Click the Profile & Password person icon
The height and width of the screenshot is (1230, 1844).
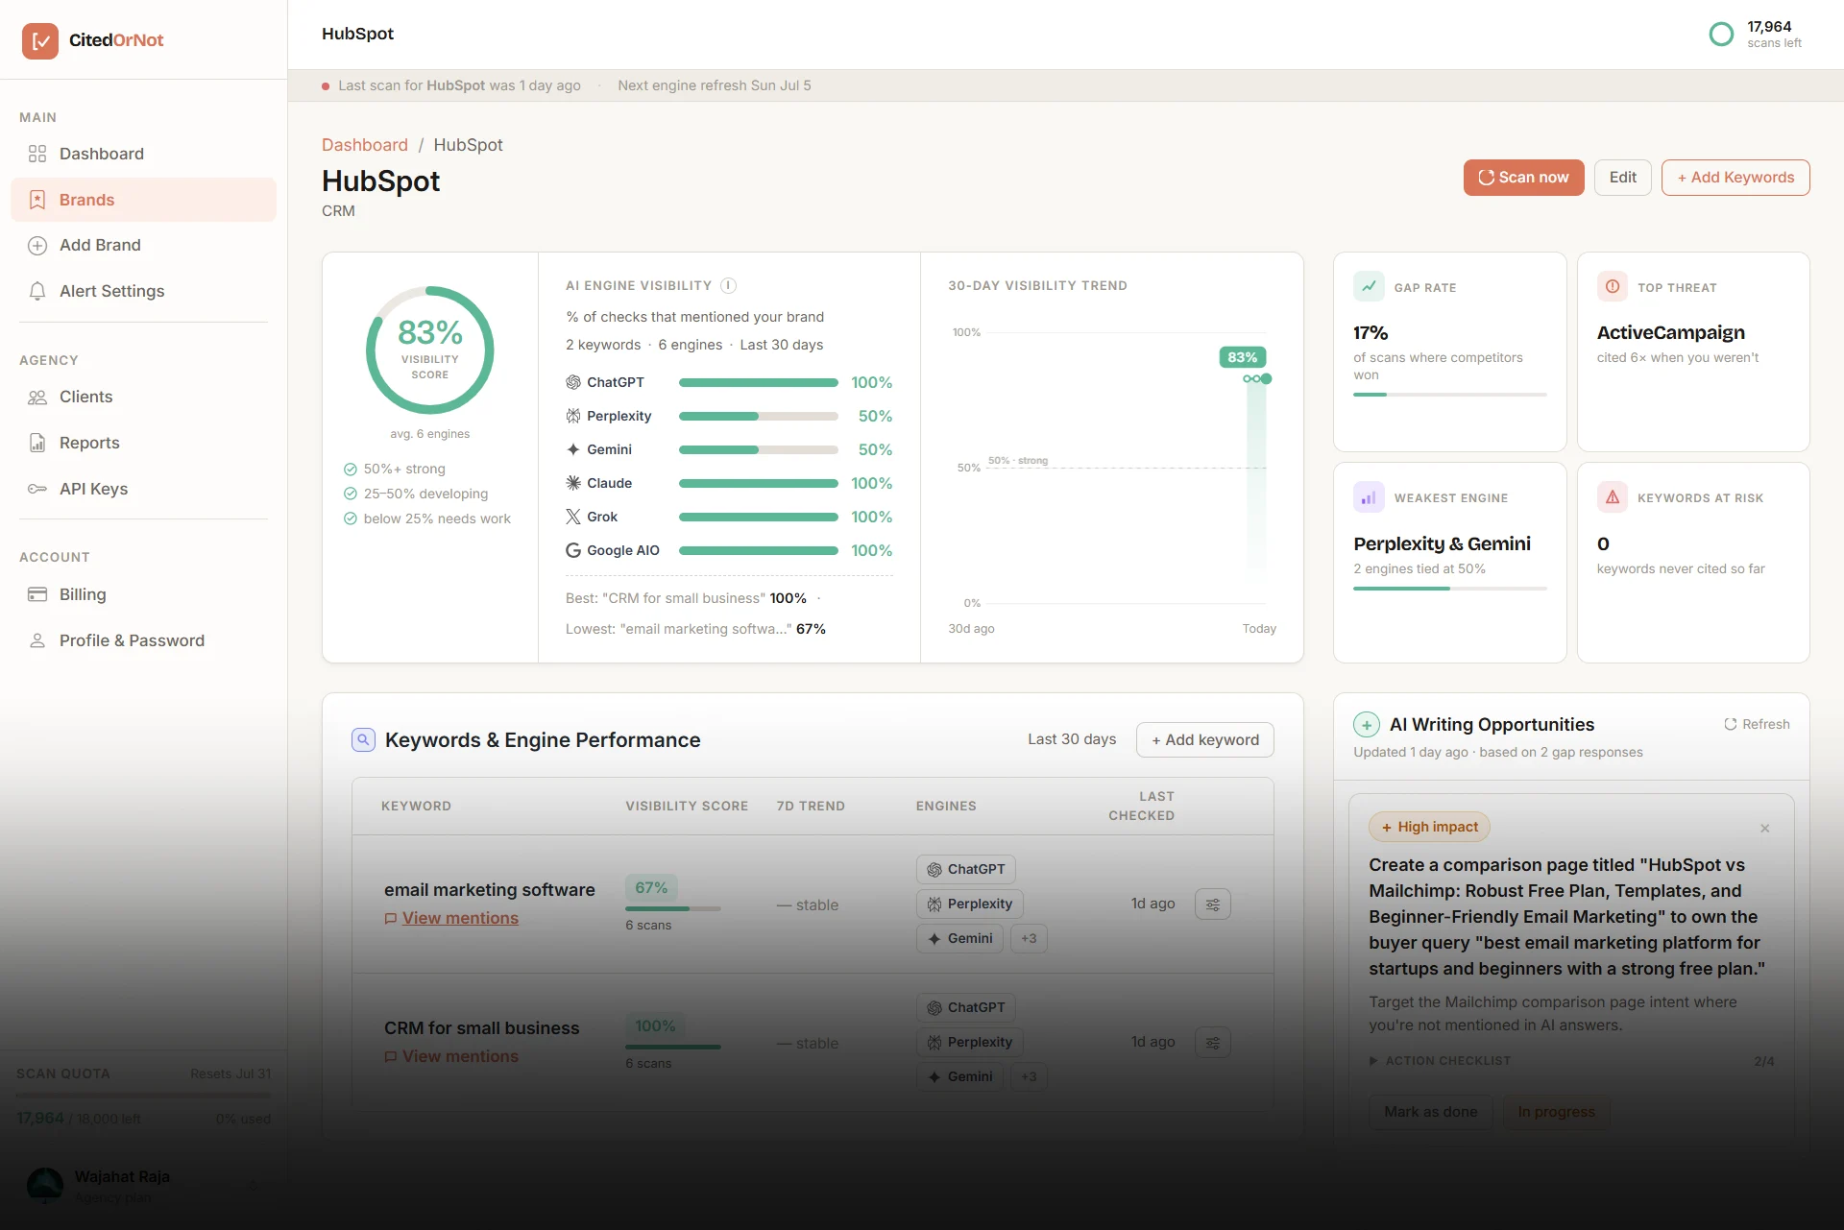(37, 640)
